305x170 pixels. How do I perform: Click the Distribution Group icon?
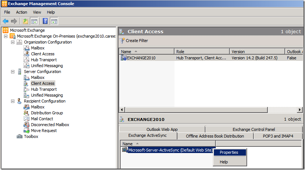27,113
